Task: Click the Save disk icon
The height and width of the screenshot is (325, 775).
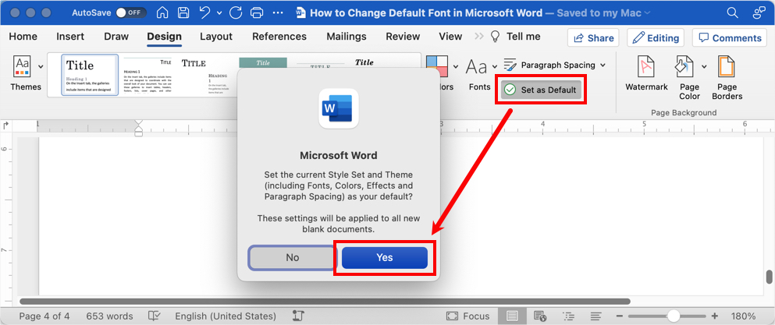Action: (183, 12)
